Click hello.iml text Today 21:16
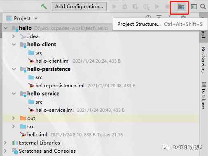 click(x=110, y=135)
